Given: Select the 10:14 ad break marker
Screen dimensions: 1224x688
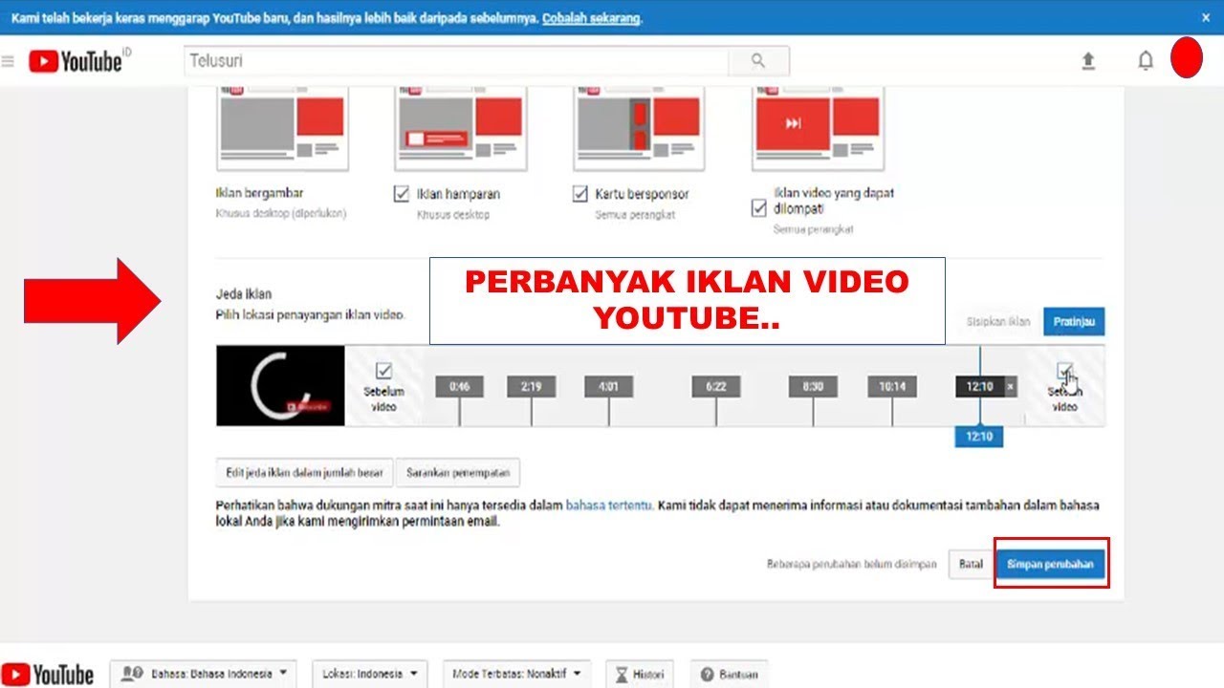Looking at the screenshot, I should [893, 387].
